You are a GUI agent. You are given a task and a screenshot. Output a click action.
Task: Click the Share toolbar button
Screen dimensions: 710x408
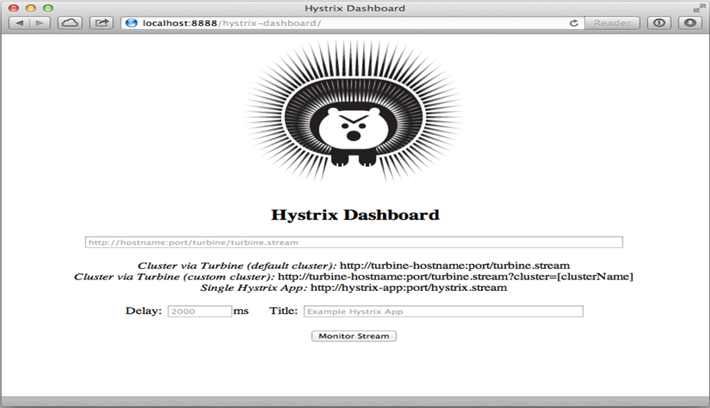[x=101, y=23]
